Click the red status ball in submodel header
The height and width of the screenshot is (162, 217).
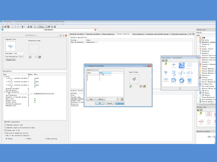66,36
